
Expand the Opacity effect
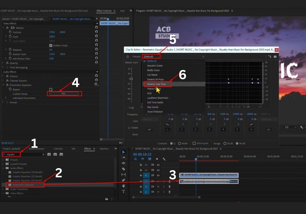[x=3, y=63]
